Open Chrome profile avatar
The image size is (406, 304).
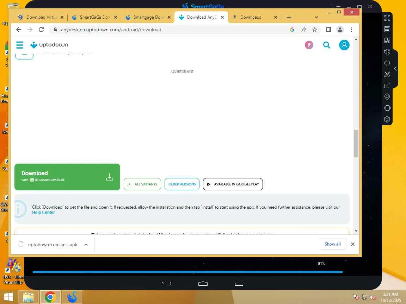tap(340, 30)
